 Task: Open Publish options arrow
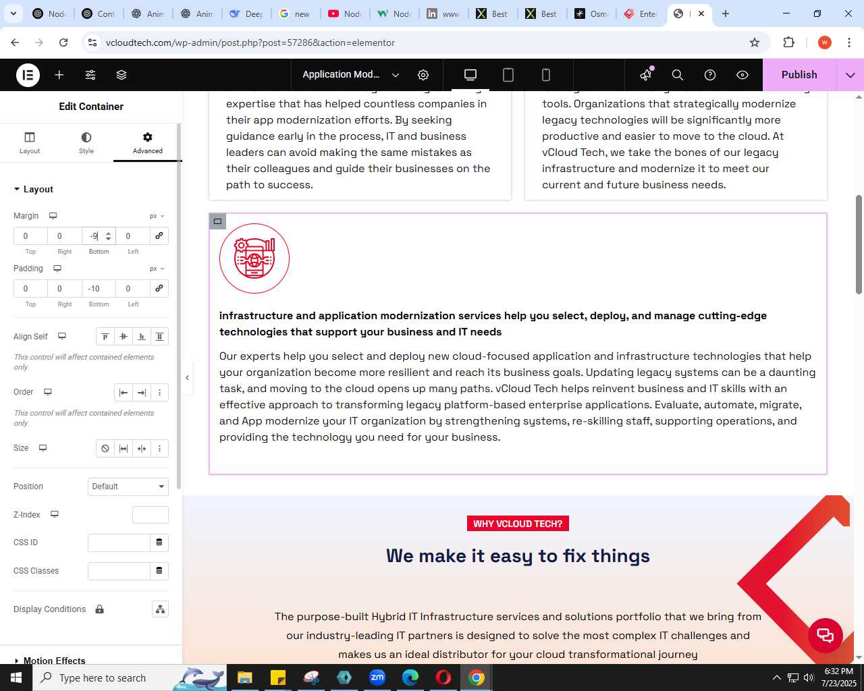tap(850, 75)
